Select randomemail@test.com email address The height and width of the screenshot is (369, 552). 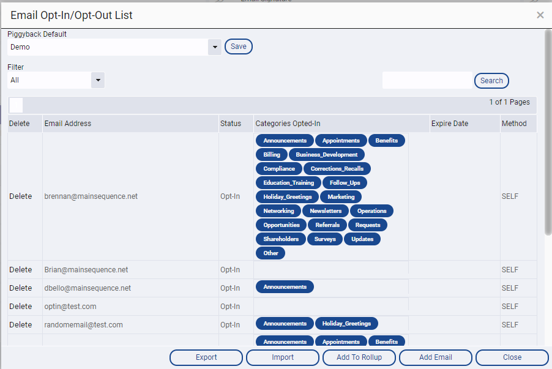tap(83, 325)
